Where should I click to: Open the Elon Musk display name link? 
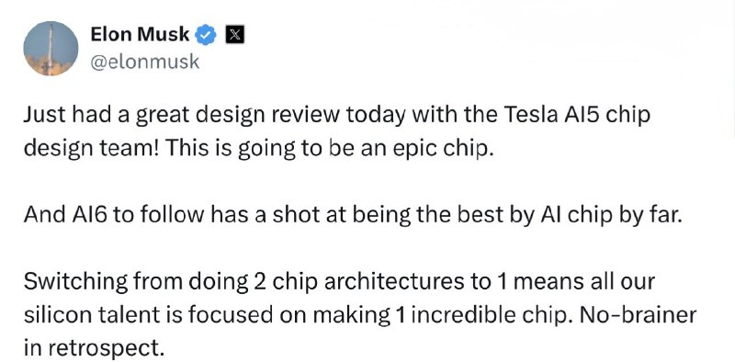point(140,34)
